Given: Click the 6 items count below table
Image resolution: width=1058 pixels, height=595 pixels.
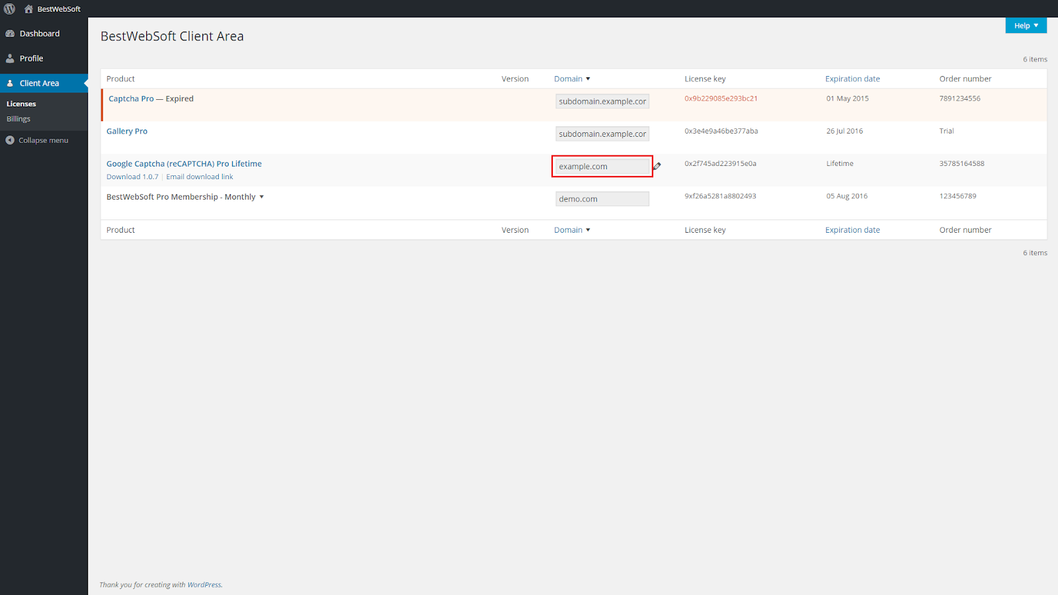Looking at the screenshot, I should (x=1035, y=253).
